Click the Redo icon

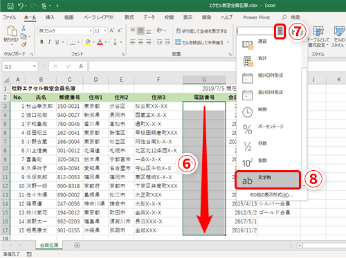(x=33, y=6)
